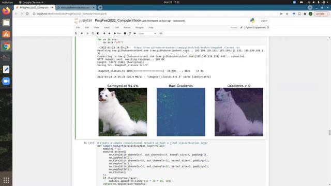Click the Jupyter logo
The image size is (331, 186).
point(83,21)
